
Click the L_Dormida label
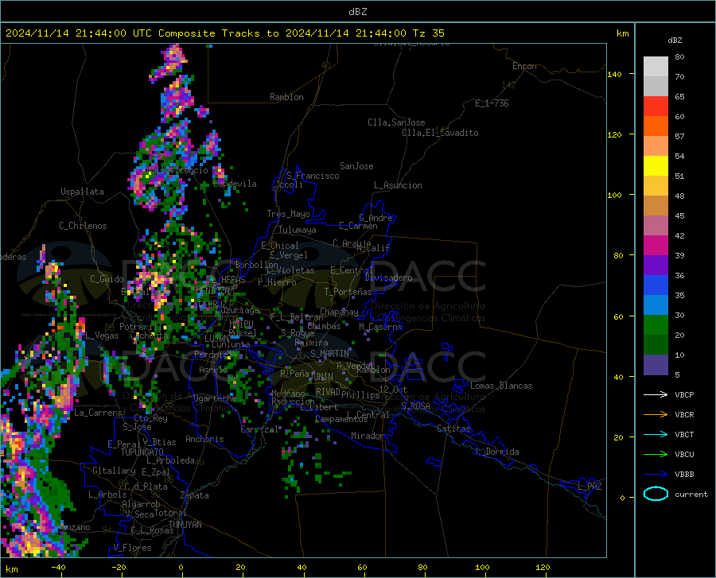pyautogui.click(x=497, y=452)
